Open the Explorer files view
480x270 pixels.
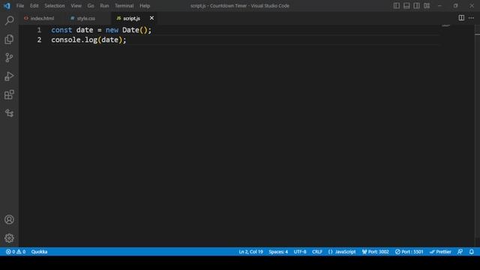coord(9,39)
